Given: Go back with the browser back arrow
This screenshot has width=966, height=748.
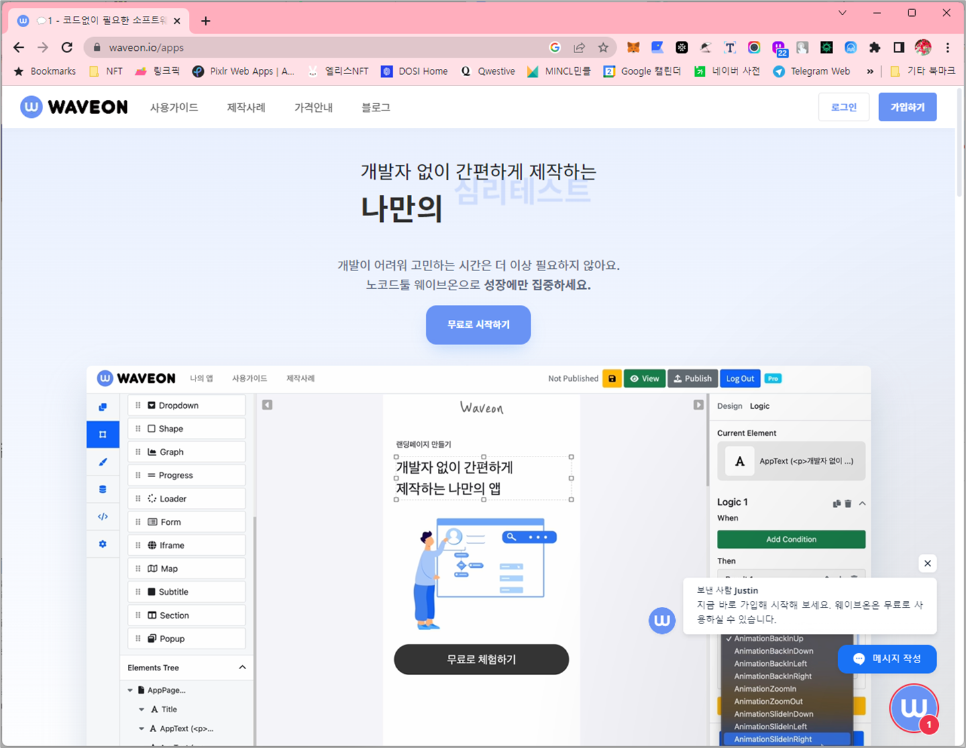Looking at the screenshot, I should point(19,47).
